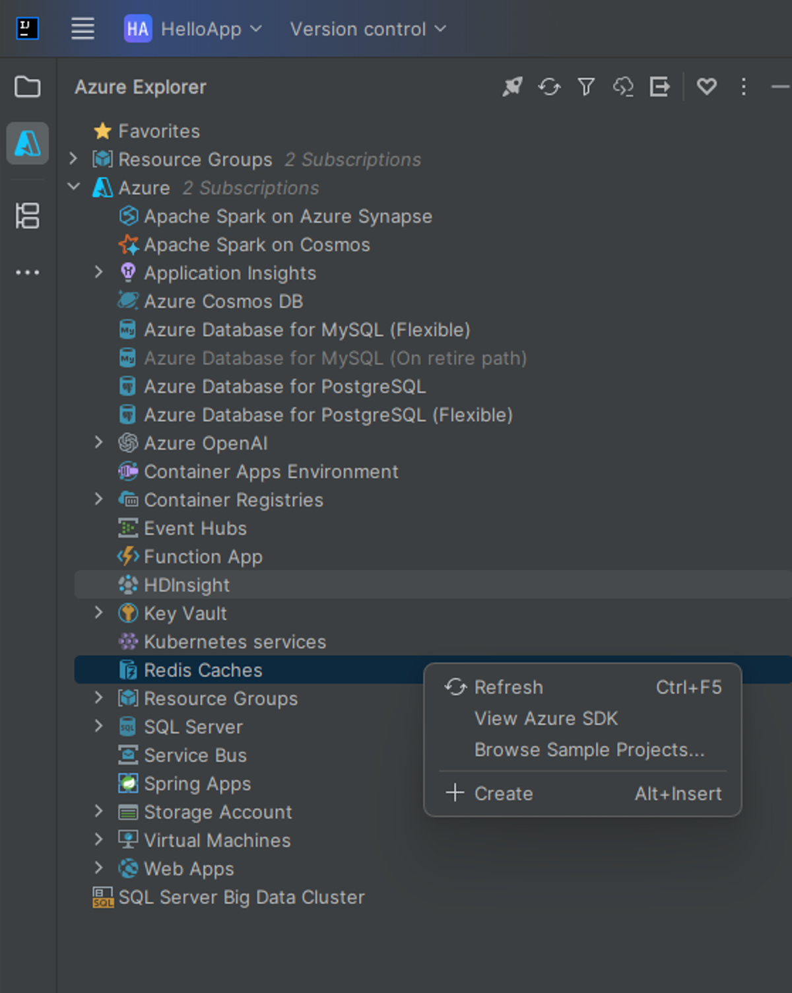Toggle the pin icon for Azure Explorer
Screen dimensions: 792x993
pyautogui.click(x=512, y=86)
